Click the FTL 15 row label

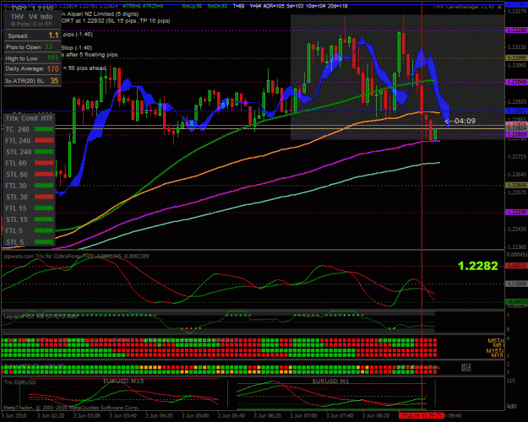16,208
